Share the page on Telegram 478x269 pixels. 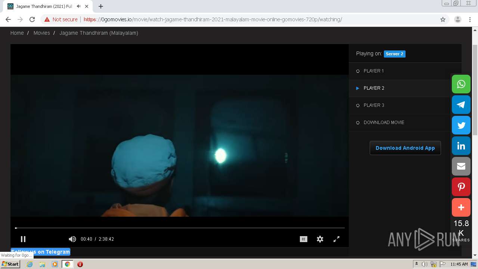(461, 105)
